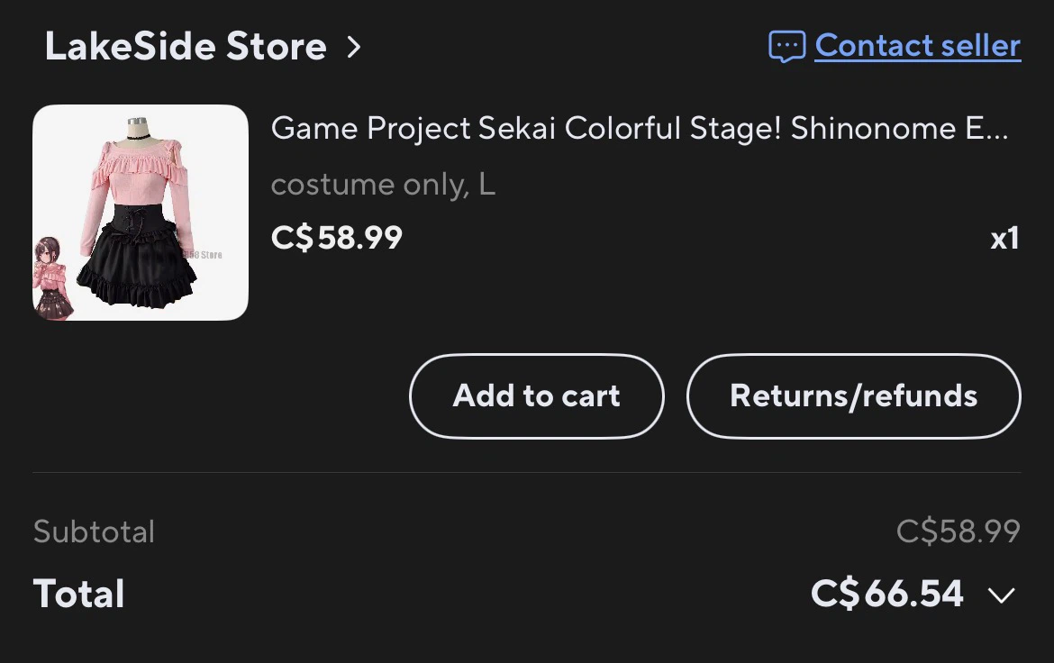The width and height of the screenshot is (1054, 663).
Task: Click the costume only, L variant text
Action: (383, 185)
